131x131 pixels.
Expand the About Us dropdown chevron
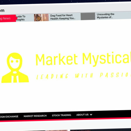coord(91,115)
